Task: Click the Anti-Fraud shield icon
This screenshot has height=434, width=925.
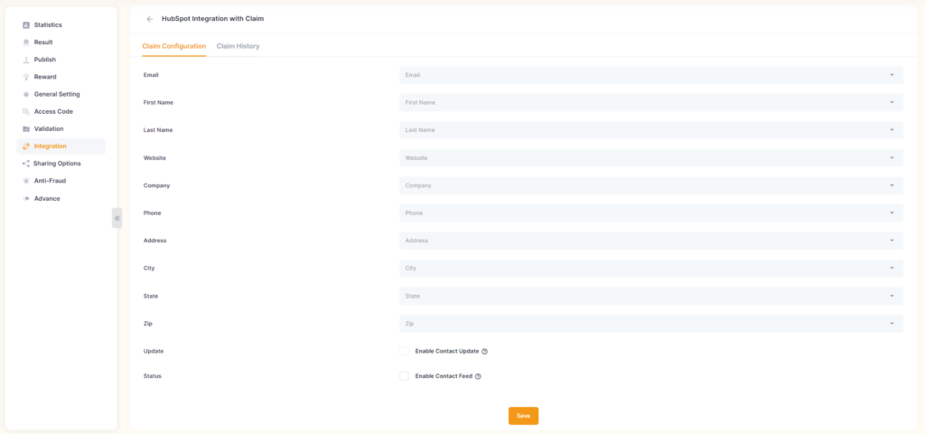Action: pyautogui.click(x=26, y=181)
